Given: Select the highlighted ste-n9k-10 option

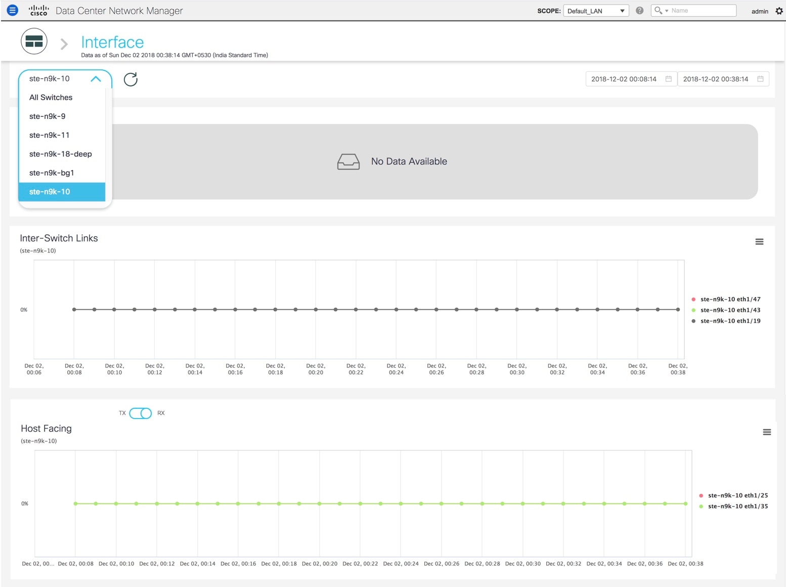Looking at the screenshot, I should tap(62, 192).
